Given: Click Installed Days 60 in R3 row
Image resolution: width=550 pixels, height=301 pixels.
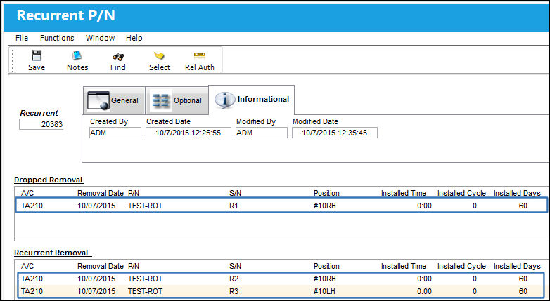Looking at the screenshot, I should click(523, 291).
